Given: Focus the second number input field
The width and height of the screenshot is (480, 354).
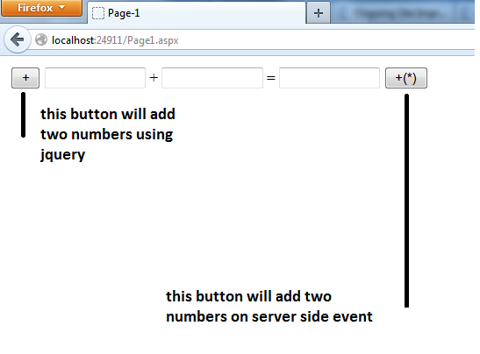Looking at the screenshot, I should (212, 78).
